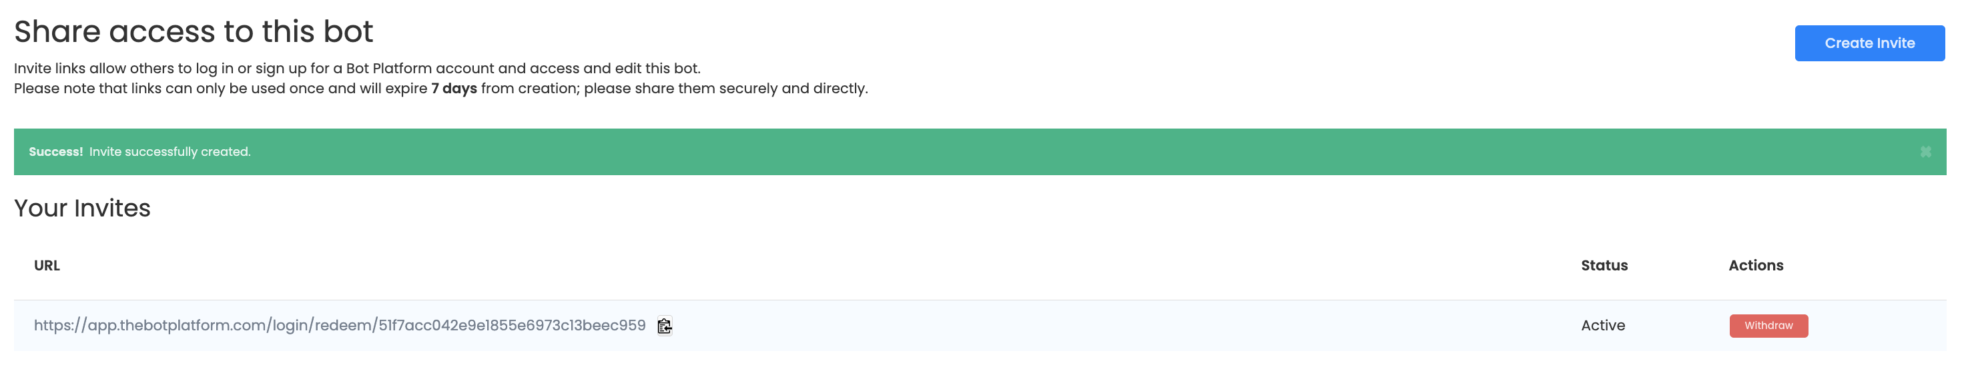Click the bold "Success!" label in banner

coord(55,153)
